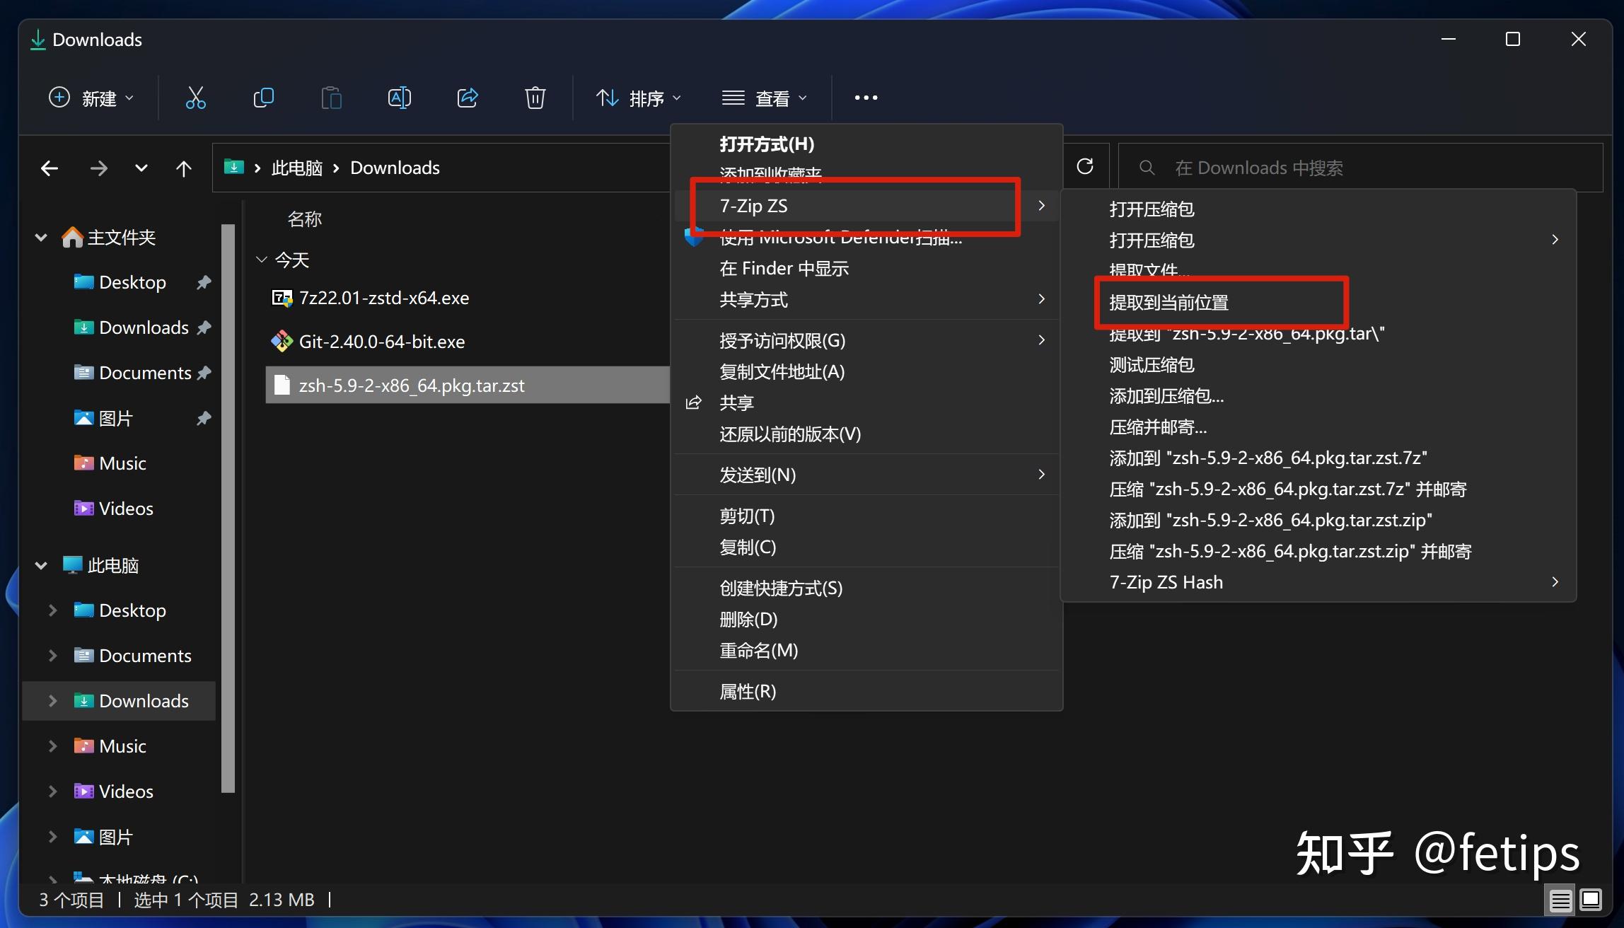1624x928 pixels.
Task: Click the Downloads breadcrumb in the address bar
Action: tap(395, 168)
